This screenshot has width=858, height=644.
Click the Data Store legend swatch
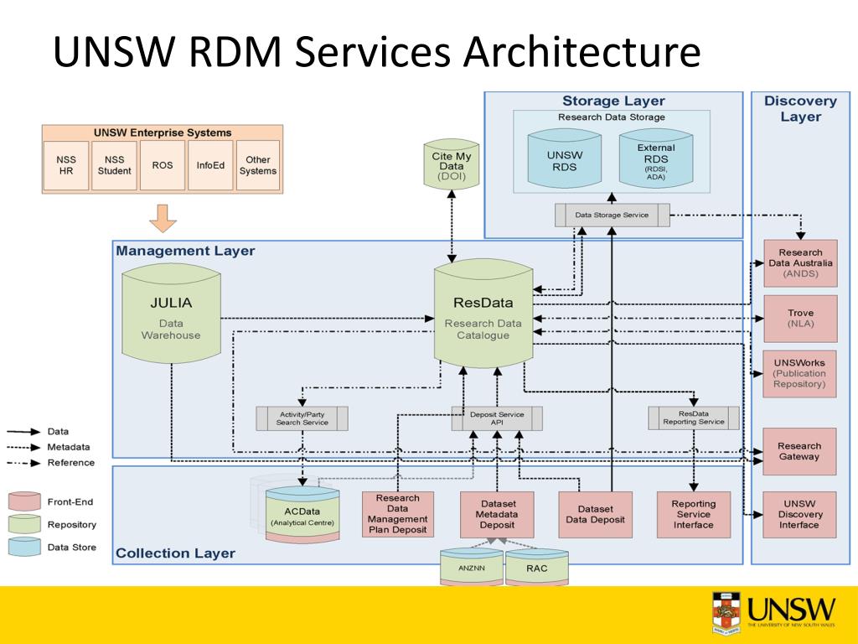click(24, 547)
